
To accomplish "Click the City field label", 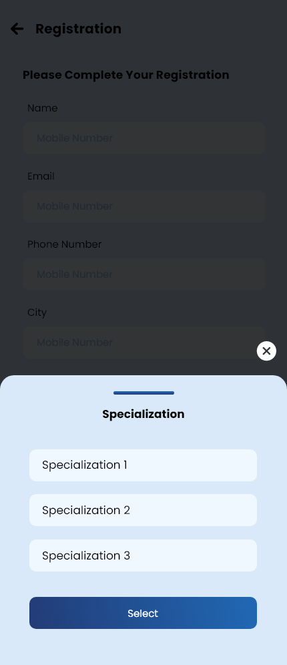I will 37,312.
